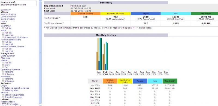
Task: Open HTTP Error codes link
Action: pyautogui.click(x=10, y=104)
